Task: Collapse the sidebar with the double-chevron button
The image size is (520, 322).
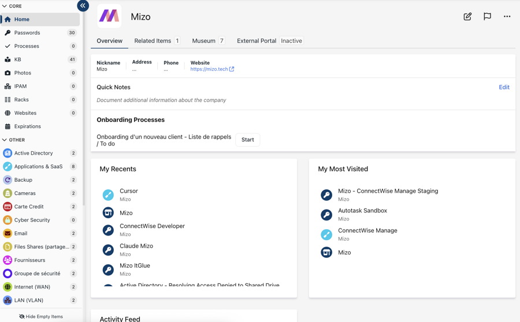Action: (83, 6)
